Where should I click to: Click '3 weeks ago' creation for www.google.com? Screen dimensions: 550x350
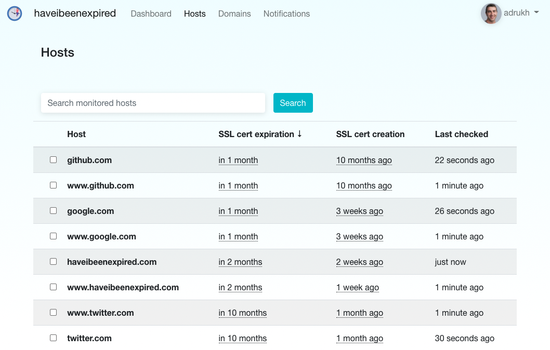coord(360,236)
